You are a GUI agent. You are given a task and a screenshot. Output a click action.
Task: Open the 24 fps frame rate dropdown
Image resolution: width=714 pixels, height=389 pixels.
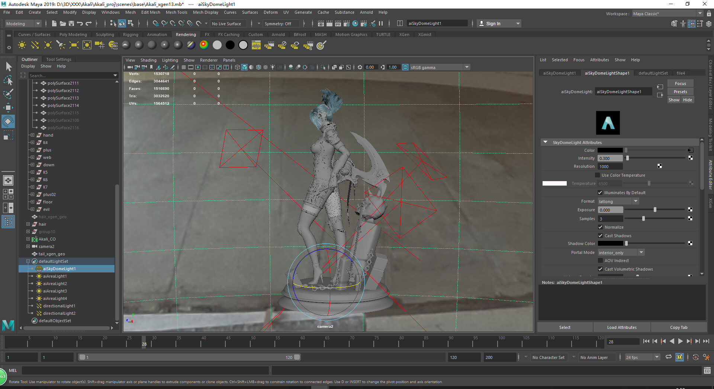click(x=642, y=357)
